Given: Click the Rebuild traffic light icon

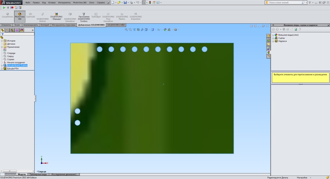Looking at the screenshot, I should (150, 2).
